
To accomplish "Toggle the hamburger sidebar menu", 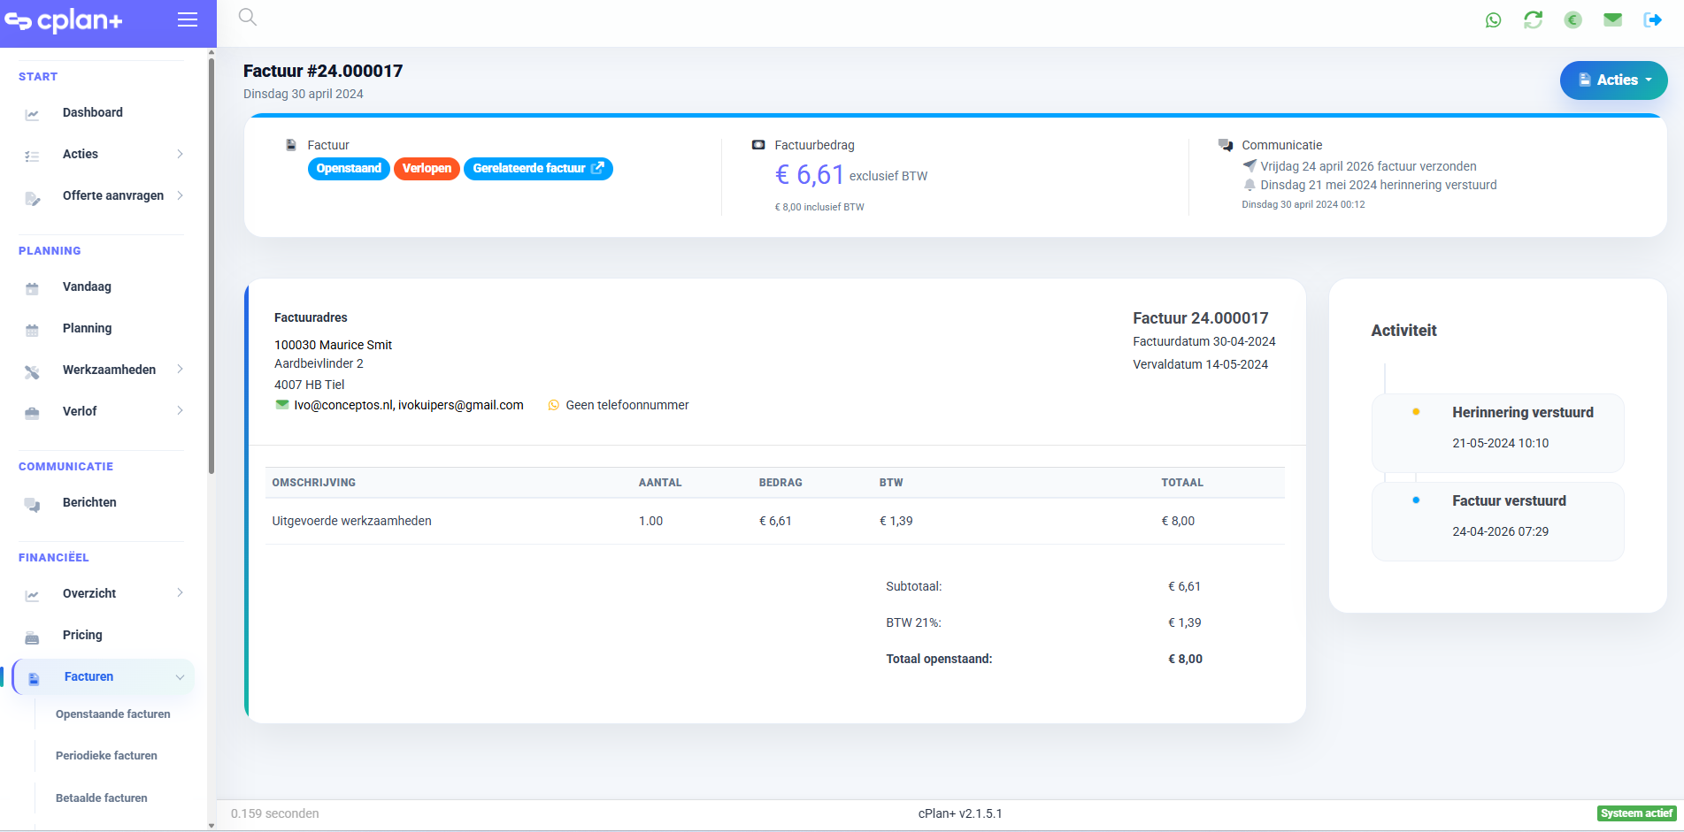I will pyautogui.click(x=188, y=19).
